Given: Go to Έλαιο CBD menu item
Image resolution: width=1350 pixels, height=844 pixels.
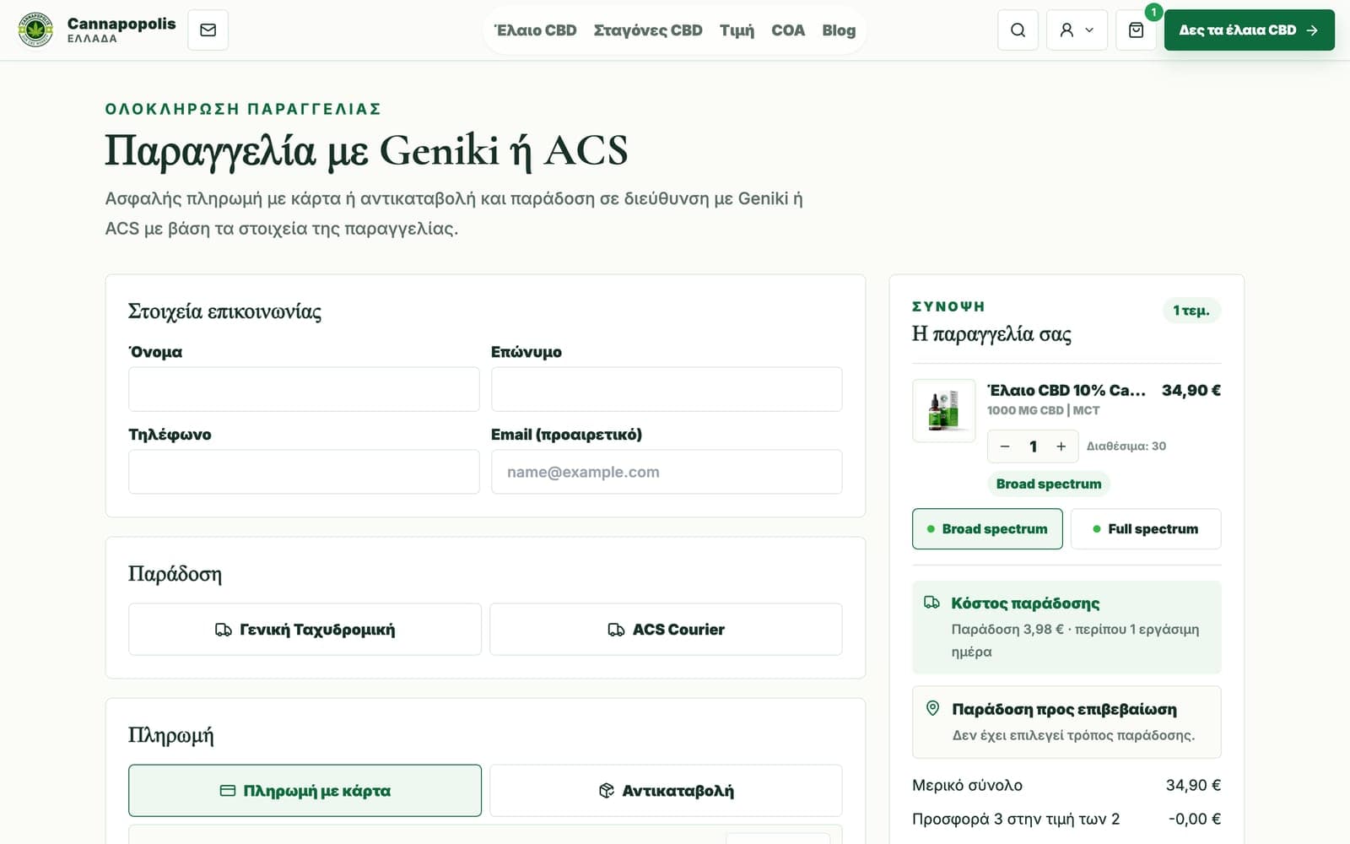Looking at the screenshot, I should pos(536,30).
